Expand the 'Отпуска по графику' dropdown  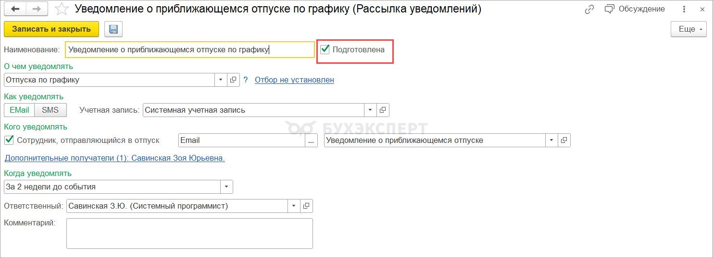click(221, 80)
